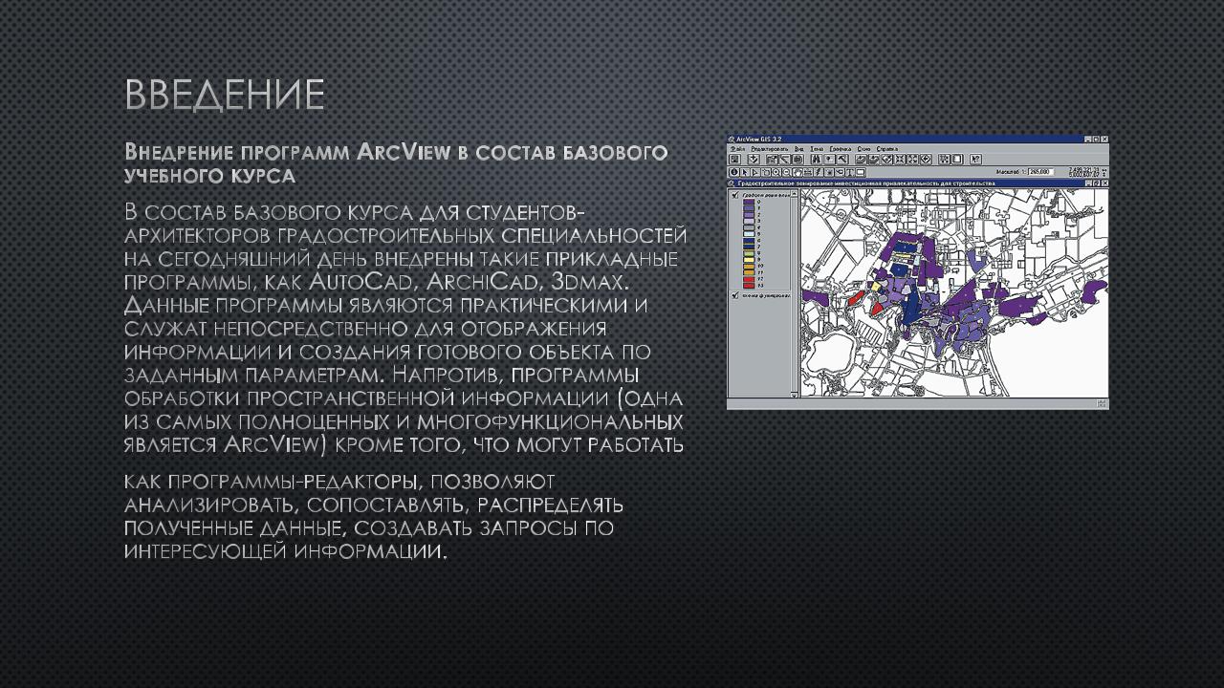Select the magnifier Zoom Out tool
1224x688 pixels.
coord(787,172)
